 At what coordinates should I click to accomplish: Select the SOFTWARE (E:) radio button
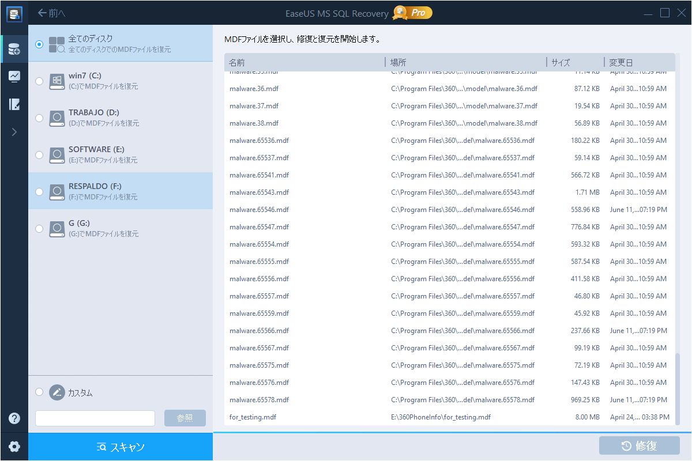click(39, 154)
